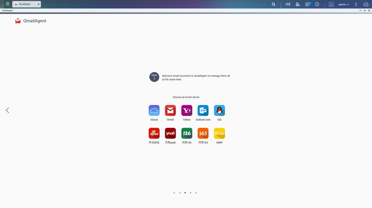Maximize the QmailAgent window with plus
Image resolution: width=372 pixels, height=208 pixels.
tap(365, 10)
